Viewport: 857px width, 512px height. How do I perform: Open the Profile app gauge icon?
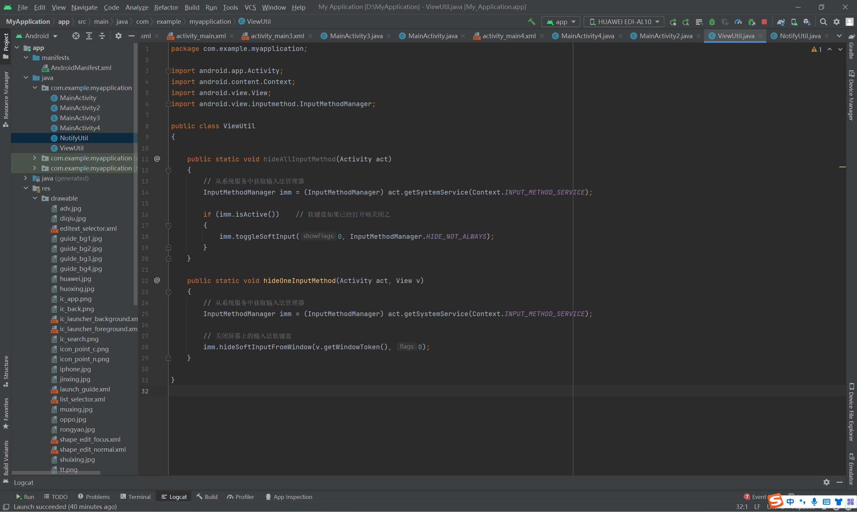click(738, 22)
